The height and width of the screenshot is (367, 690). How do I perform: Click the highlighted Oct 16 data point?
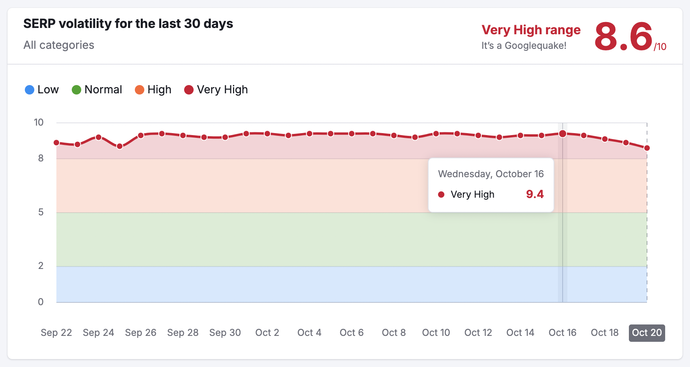click(x=563, y=134)
